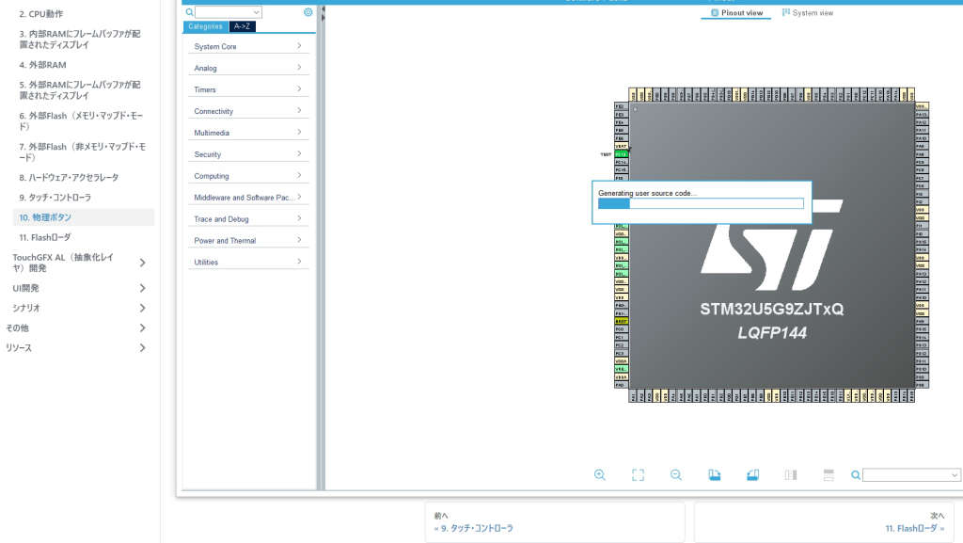Expand Power and Thermal category
This screenshot has width=963, height=543.
[x=248, y=240]
